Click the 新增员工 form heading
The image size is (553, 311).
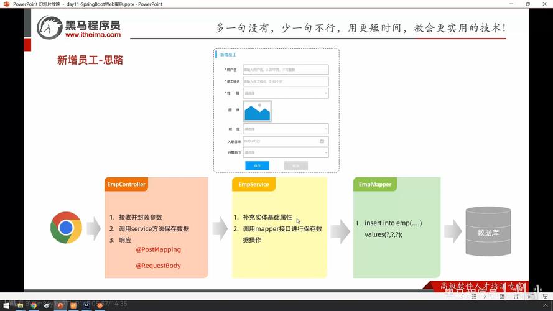(x=228, y=55)
